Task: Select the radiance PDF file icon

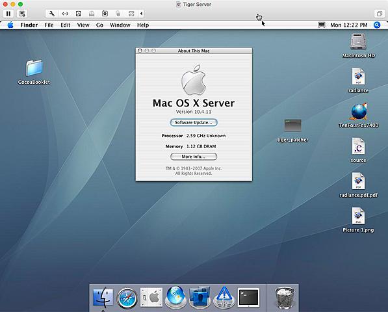Action: tap(358, 80)
